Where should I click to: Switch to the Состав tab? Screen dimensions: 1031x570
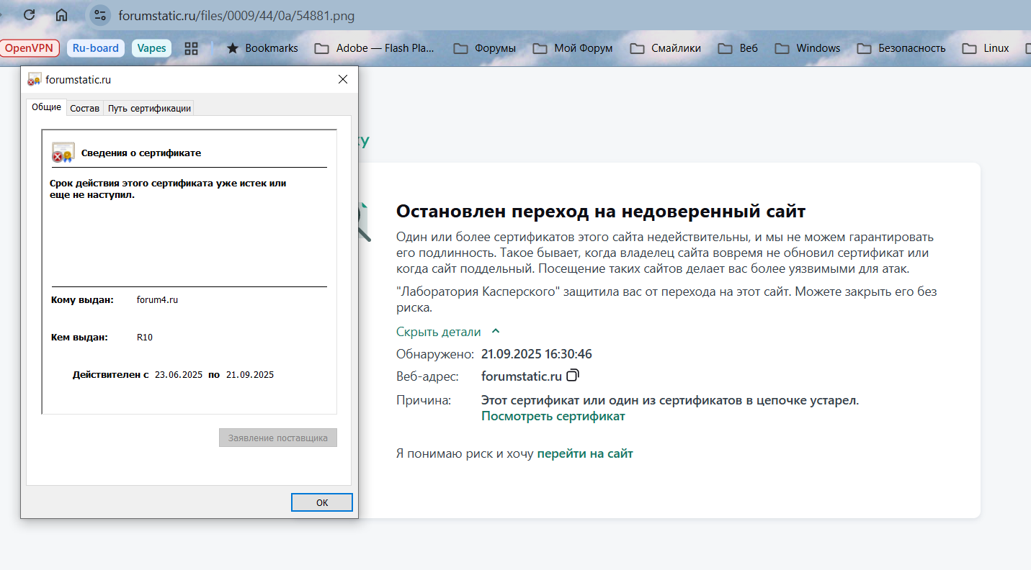tap(84, 107)
